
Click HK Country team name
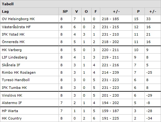pyautogui.click(x=12, y=118)
